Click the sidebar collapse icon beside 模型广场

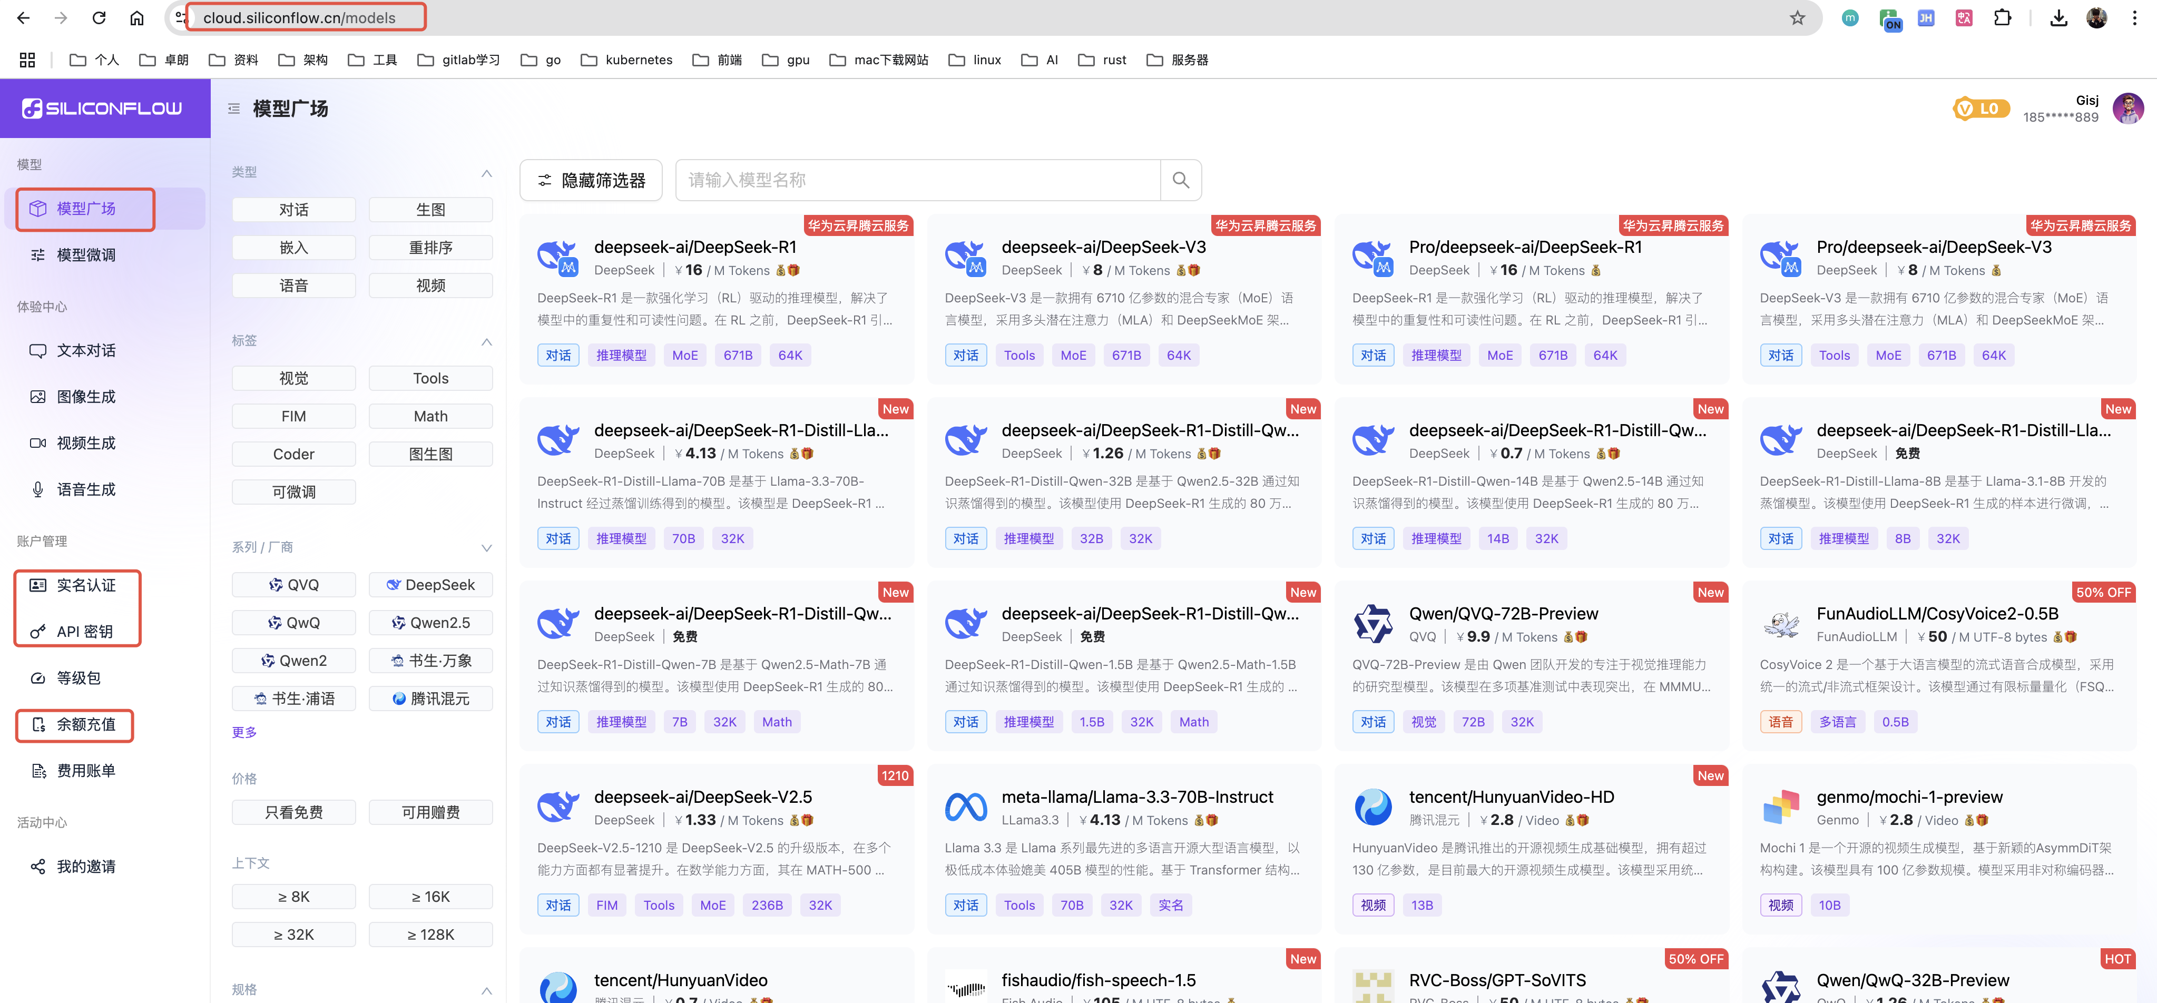pyautogui.click(x=233, y=109)
